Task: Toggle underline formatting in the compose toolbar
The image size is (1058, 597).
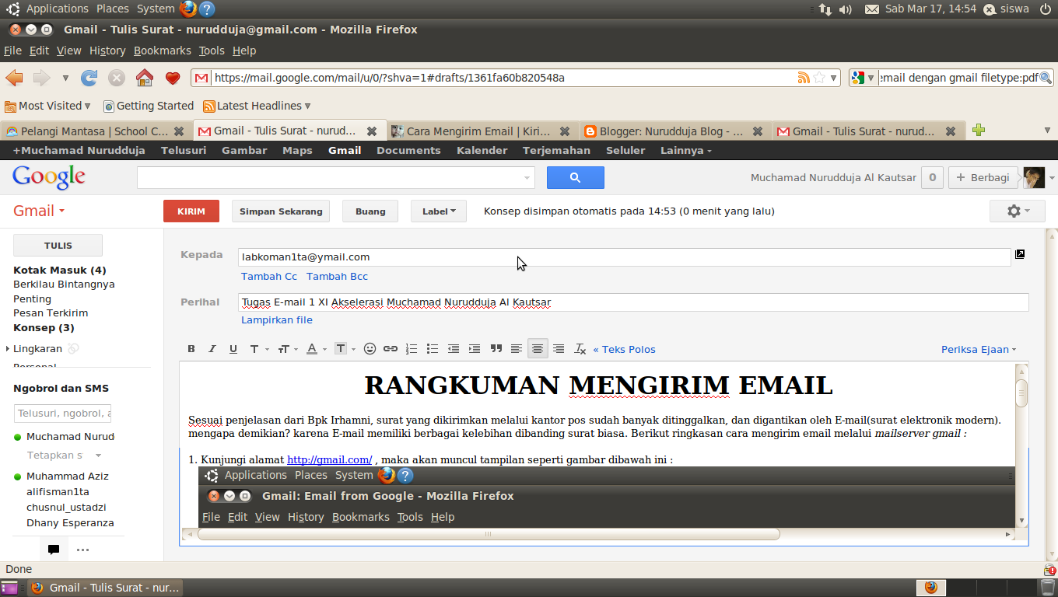Action: (233, 349)
